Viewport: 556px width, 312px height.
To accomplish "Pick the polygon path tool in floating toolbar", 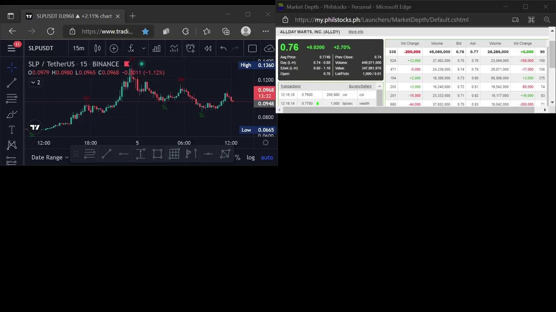I will pos(225,154).
